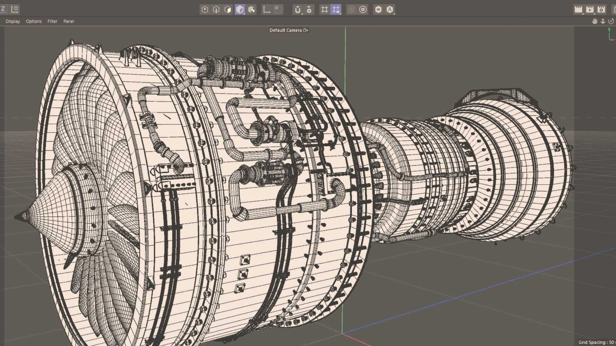Activate Model mode cube icon
This screenshot has width=616, height=346.
(240, 10)
